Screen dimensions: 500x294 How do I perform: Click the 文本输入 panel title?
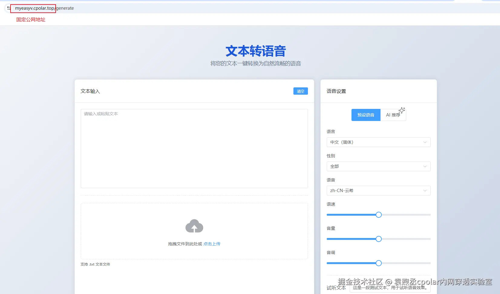(x=90, y=91)
